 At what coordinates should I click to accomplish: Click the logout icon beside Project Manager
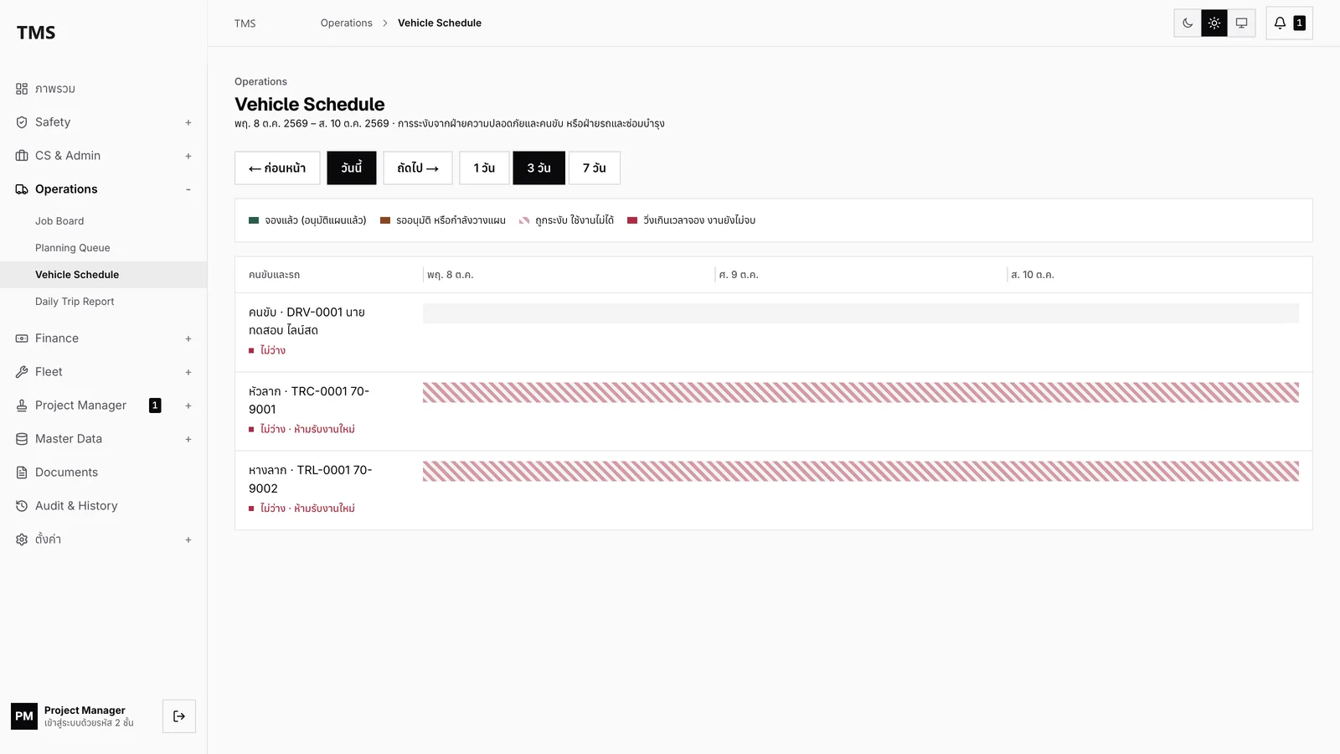179,716
